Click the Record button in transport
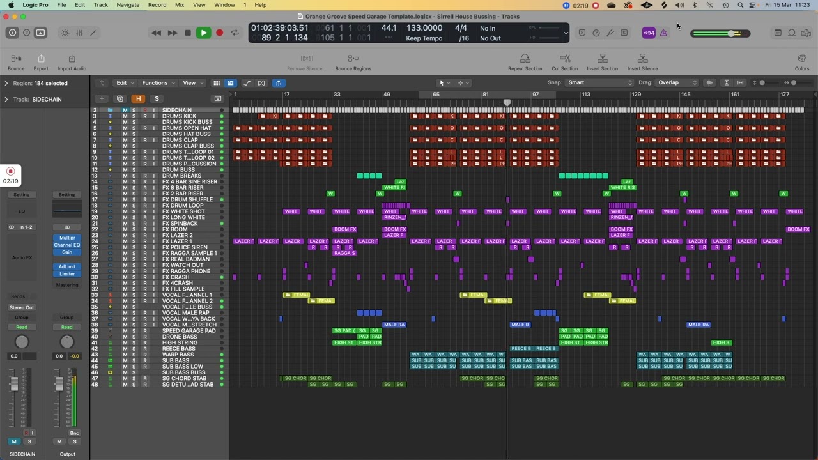This screenshot has height=460, width=818. point(219,33)
